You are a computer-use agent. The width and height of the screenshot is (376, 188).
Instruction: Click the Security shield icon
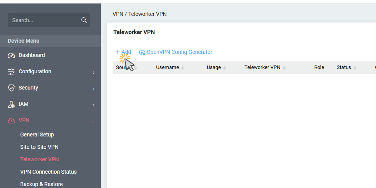pos(11,88)
